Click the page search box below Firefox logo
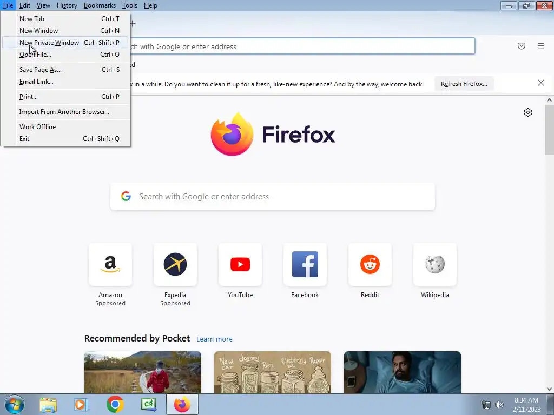Viewport: 554px width, 415px height. [x=273, y=196]
